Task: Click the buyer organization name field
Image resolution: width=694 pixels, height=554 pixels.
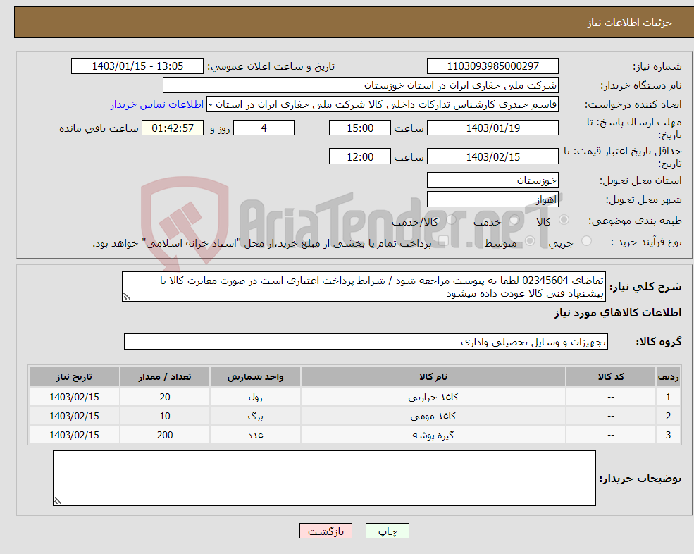Action: (361, 85)
